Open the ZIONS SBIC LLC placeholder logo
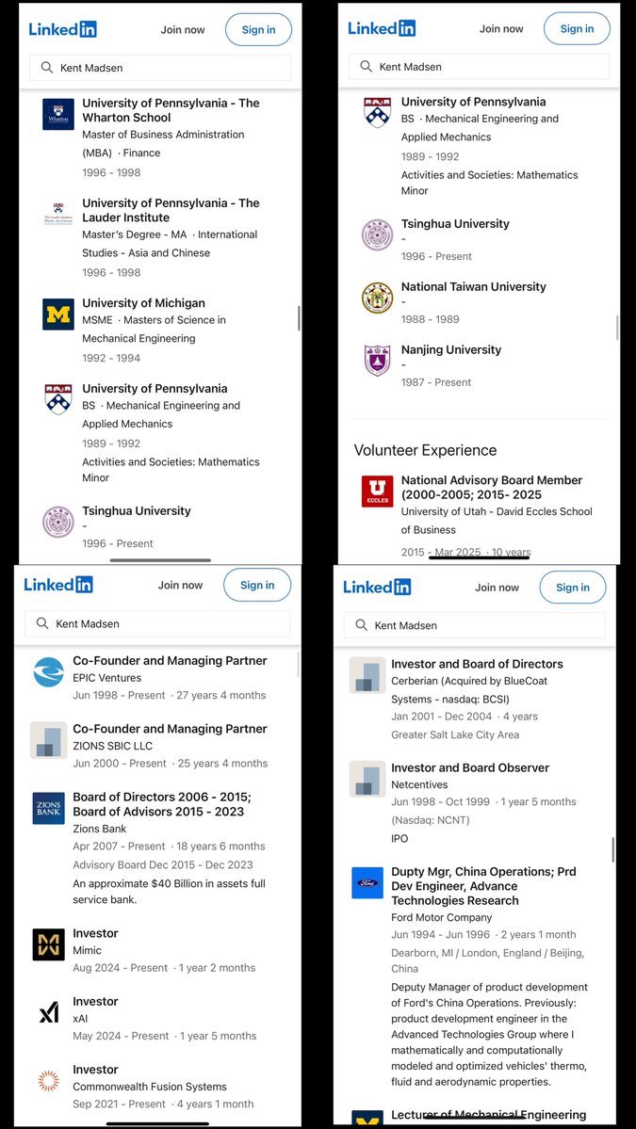 pyautogui.click(x=48, y=740)
